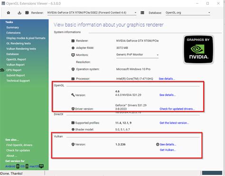Viewport: 225px width, 176px height.
Task: Click the Processor chip icon
Action: [x=73, y=79]
